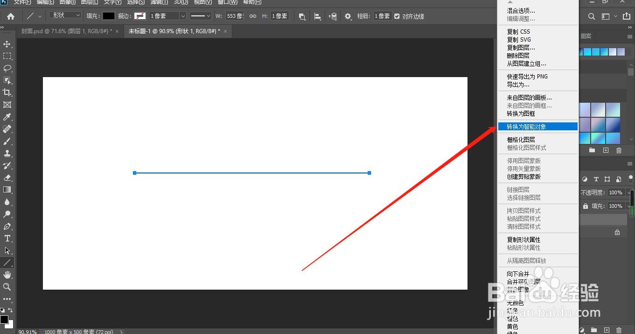Select the Lasso tool

[x=7, y=68]
